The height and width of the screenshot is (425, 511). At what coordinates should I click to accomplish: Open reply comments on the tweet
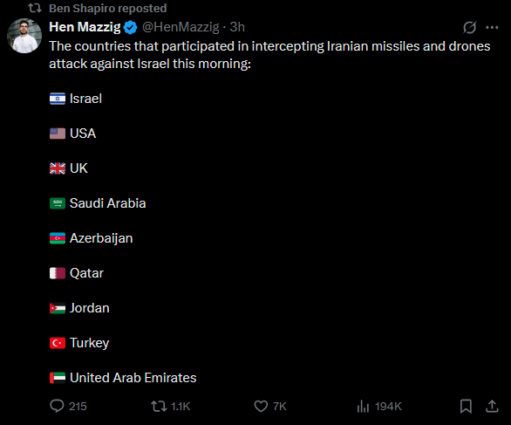pyautogui.click(x=57, y=406)
